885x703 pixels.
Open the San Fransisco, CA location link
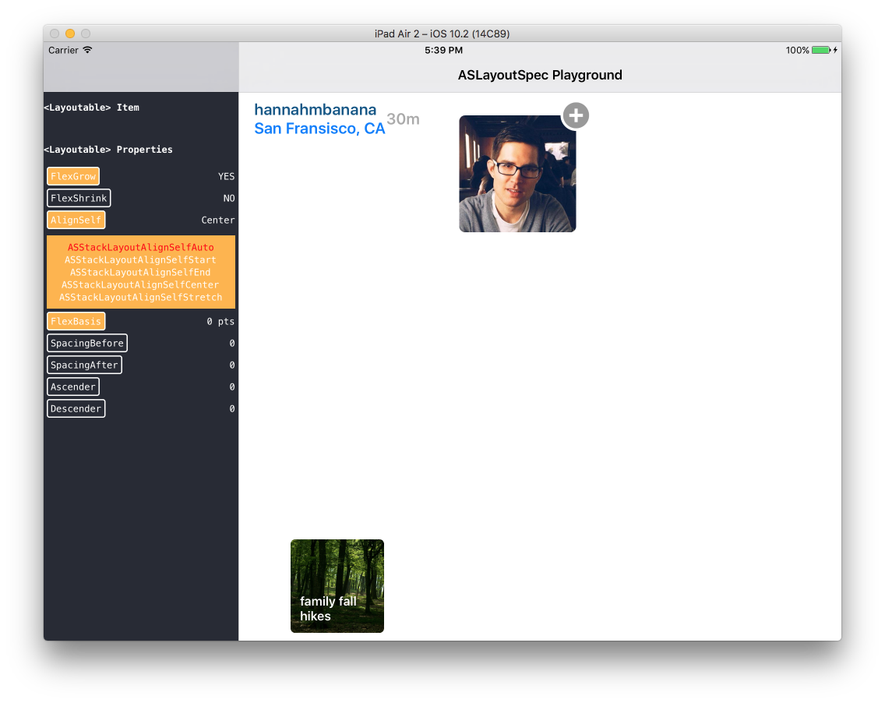tap(319, 129)
